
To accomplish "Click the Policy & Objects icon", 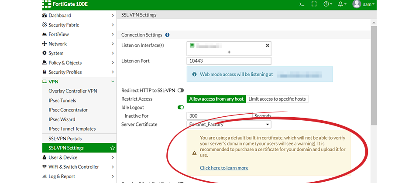I will click(45, 63).
